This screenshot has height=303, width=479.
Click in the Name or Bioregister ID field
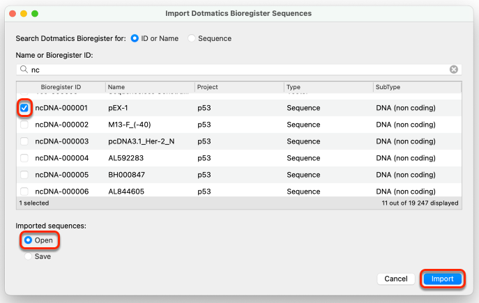click(x=239, y=70)
